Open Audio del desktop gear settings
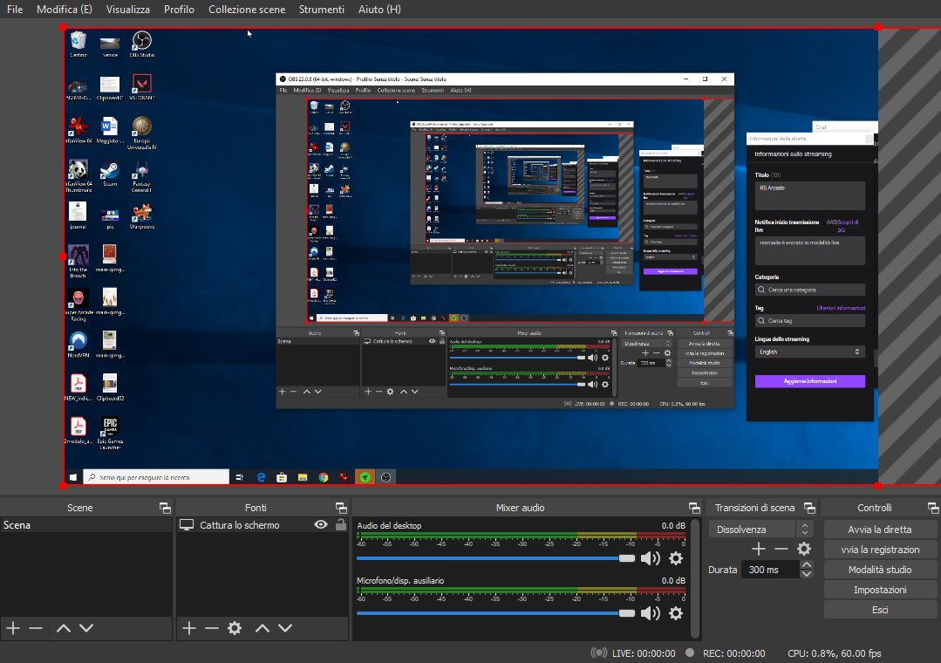 pos(675,558)
